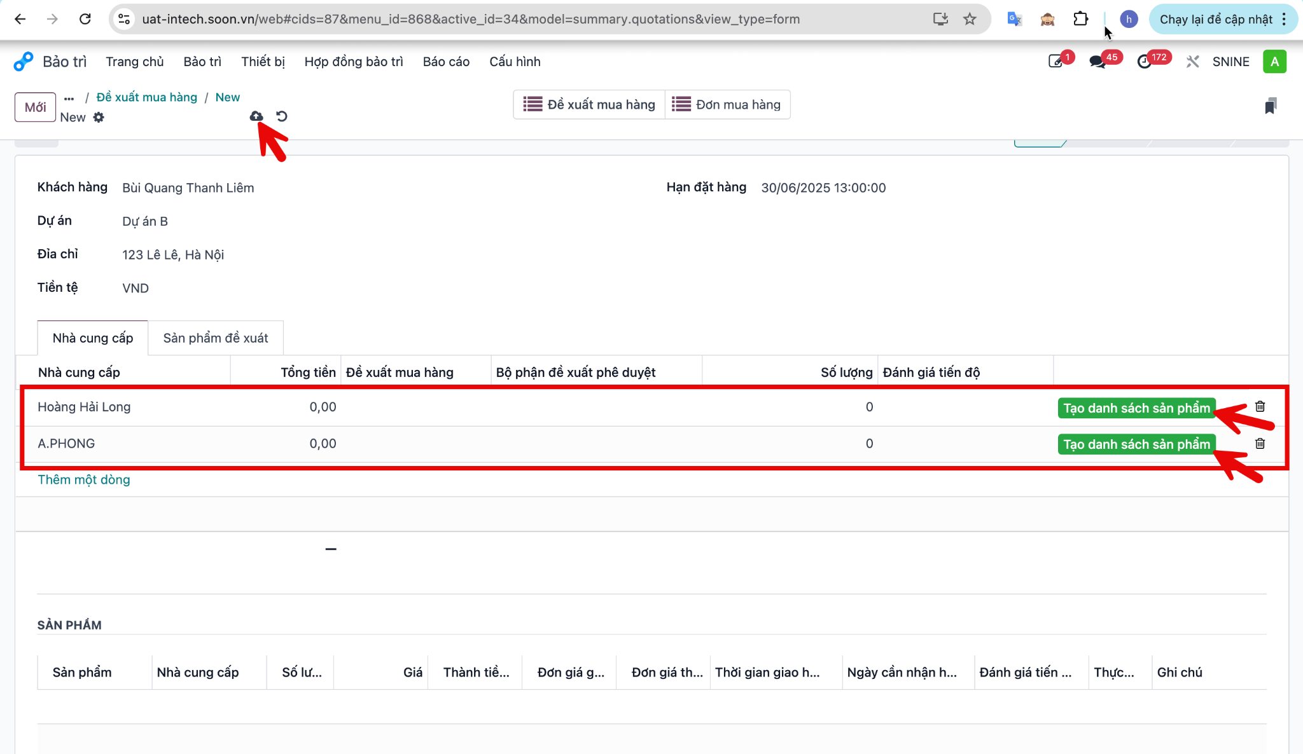Viewport: 1303px width, 754px height.
Task: Open the Google Translate extension icon
Action: (x=1015, y=19)
